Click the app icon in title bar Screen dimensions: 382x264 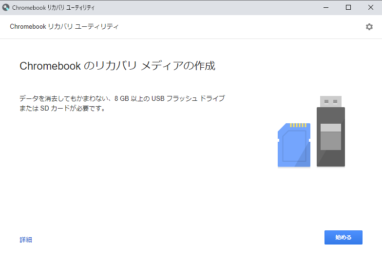pyautogui.click(x=6, y=8)
